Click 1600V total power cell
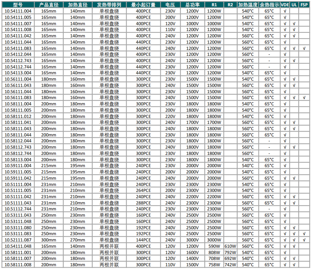311x269 pixels. click(192, 252)
